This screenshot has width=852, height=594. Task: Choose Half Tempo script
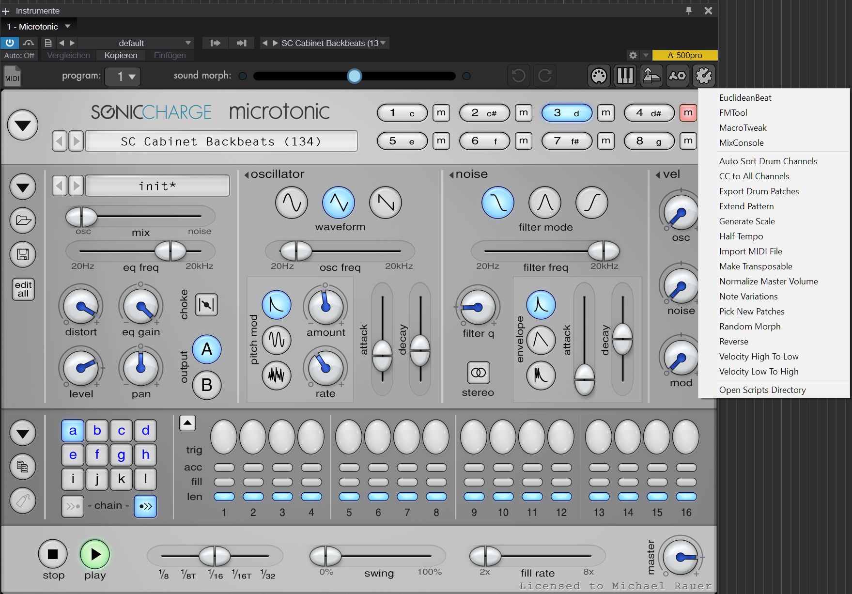click(x=741, y=236)
